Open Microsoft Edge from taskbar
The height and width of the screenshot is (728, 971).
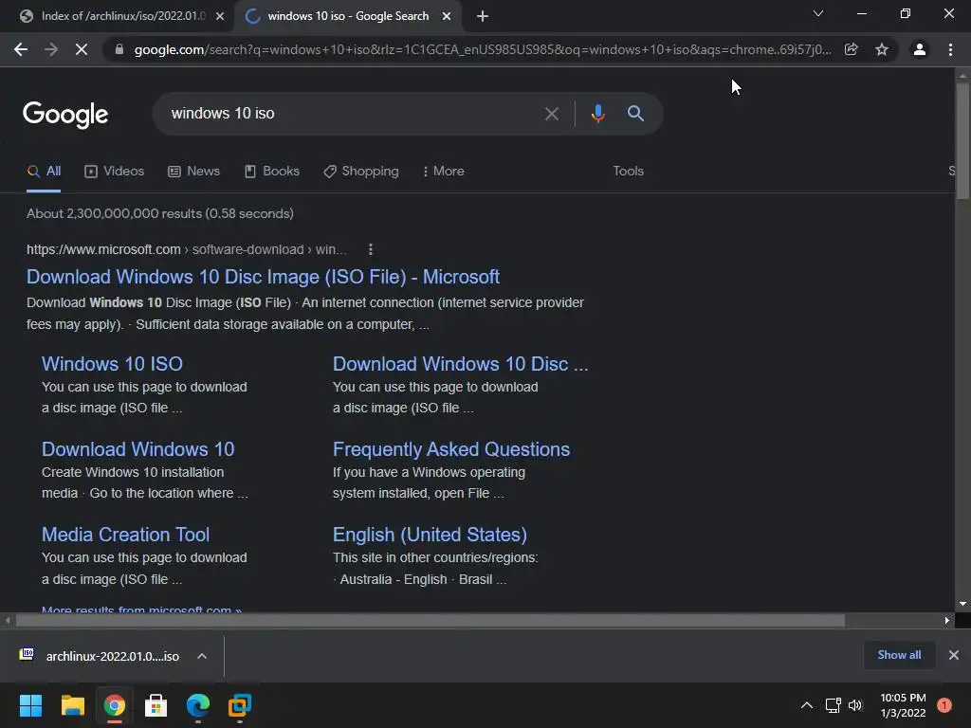(198, 705)
